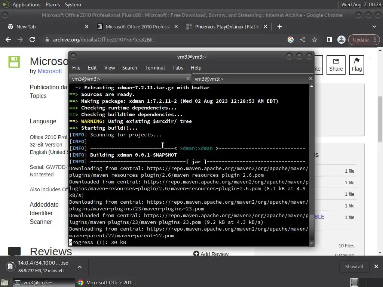
Task: Flag this archive item
Action: coord(356,65)
